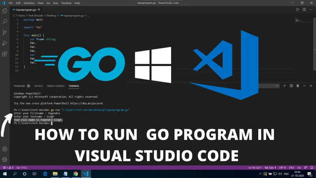Open the Windows action center icon
Image resolution: width=316 pixels, height=178 pixels.
click(310, 174)
